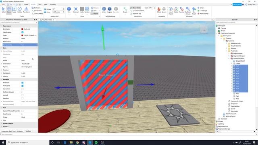Click the Union solid modeling tool
258x145 pixels.
click(x=104, y=10)
